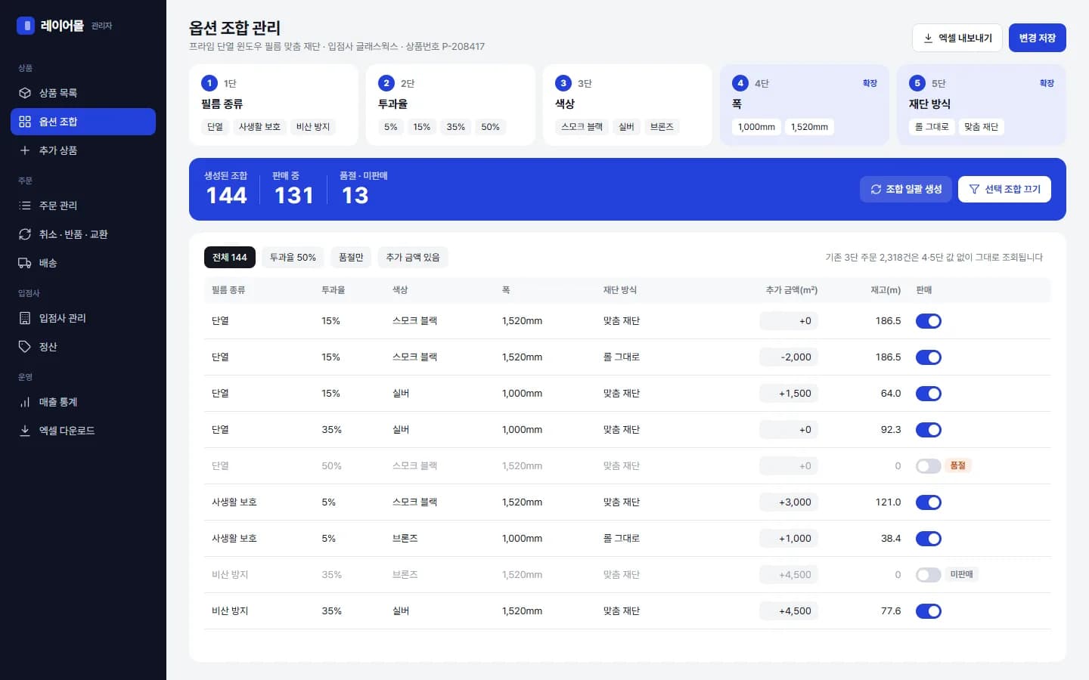
Task: Click the plus icon for 추가 상품
Action: [25, 150]
